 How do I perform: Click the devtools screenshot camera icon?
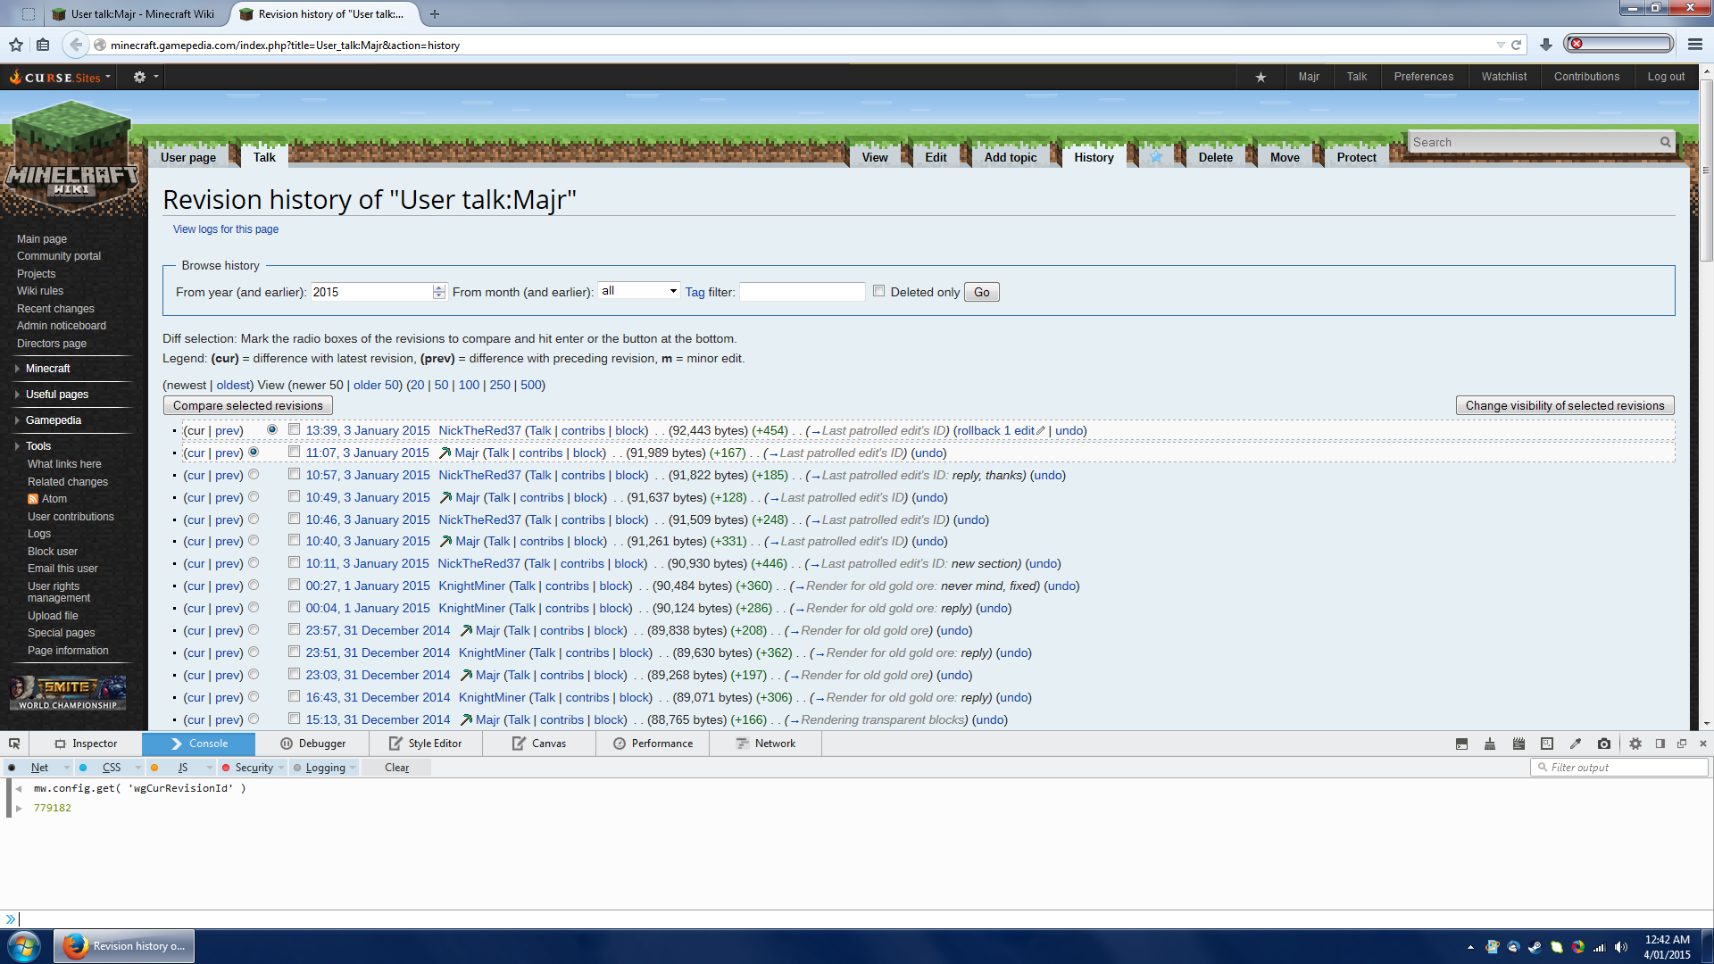click(x=1604, y=744)
